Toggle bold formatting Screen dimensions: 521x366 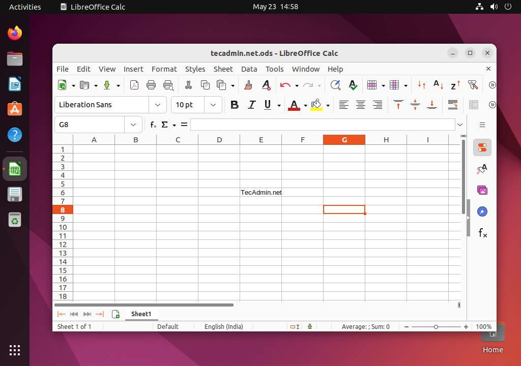tap(234, 105)
